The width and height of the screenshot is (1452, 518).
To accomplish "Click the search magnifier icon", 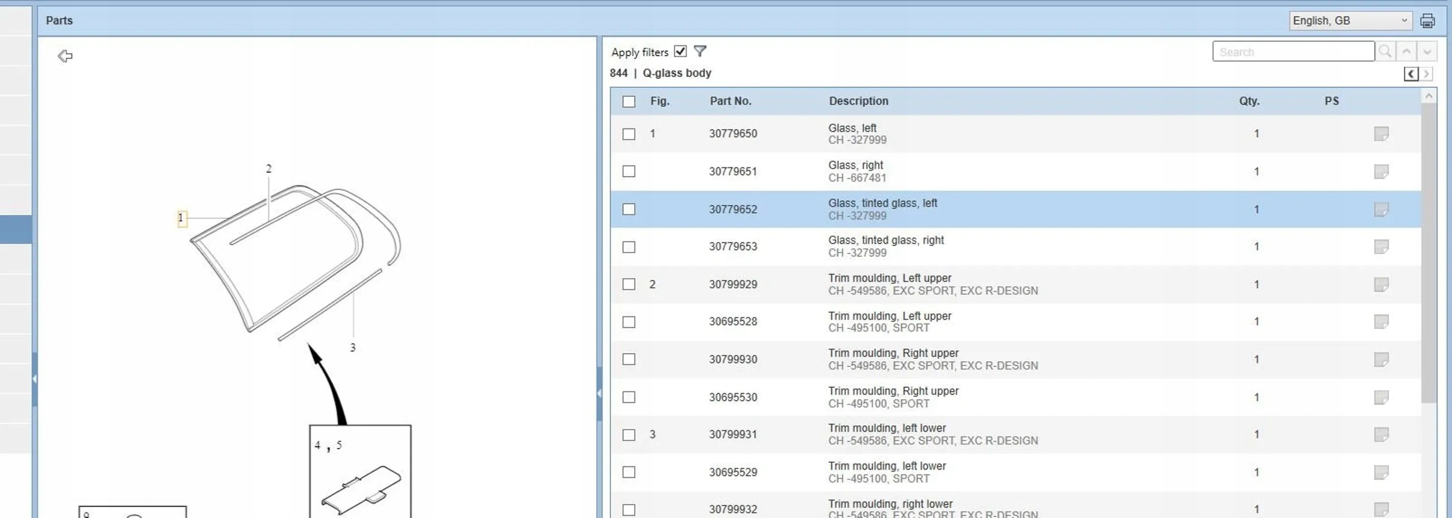I will 1385,52.
